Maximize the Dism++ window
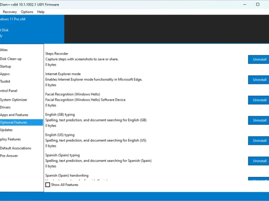The height and width of the screenshot is (201, 269). tap(258, 4)
